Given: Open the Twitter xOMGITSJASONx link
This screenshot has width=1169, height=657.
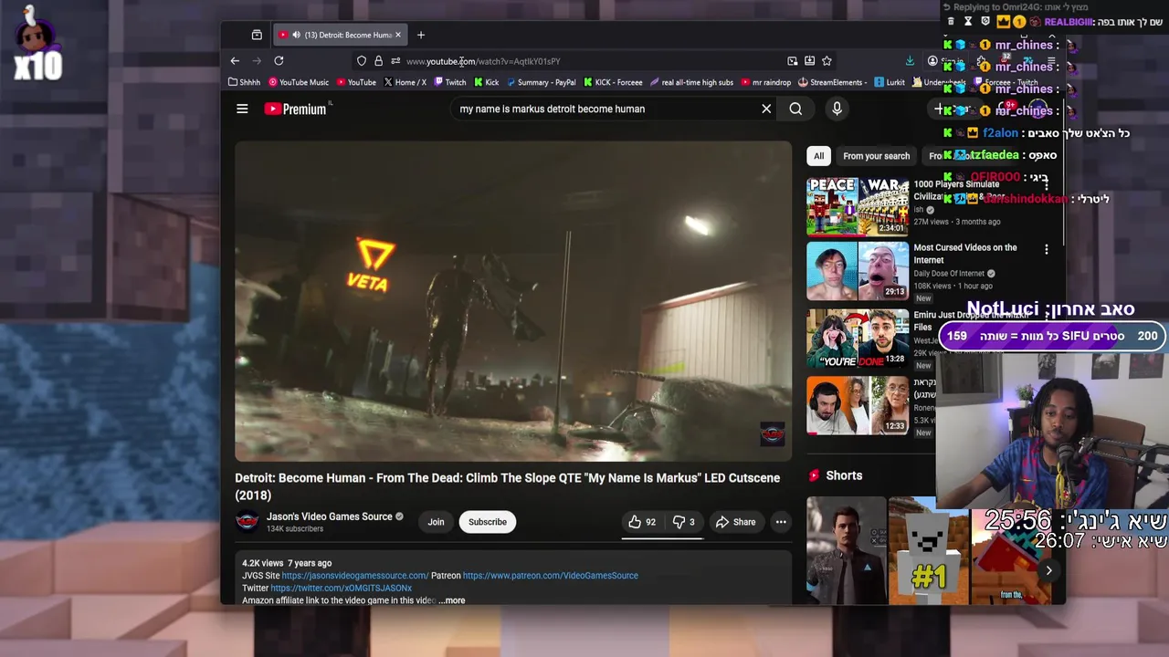Looking at the screenshot, I should 342,589.
